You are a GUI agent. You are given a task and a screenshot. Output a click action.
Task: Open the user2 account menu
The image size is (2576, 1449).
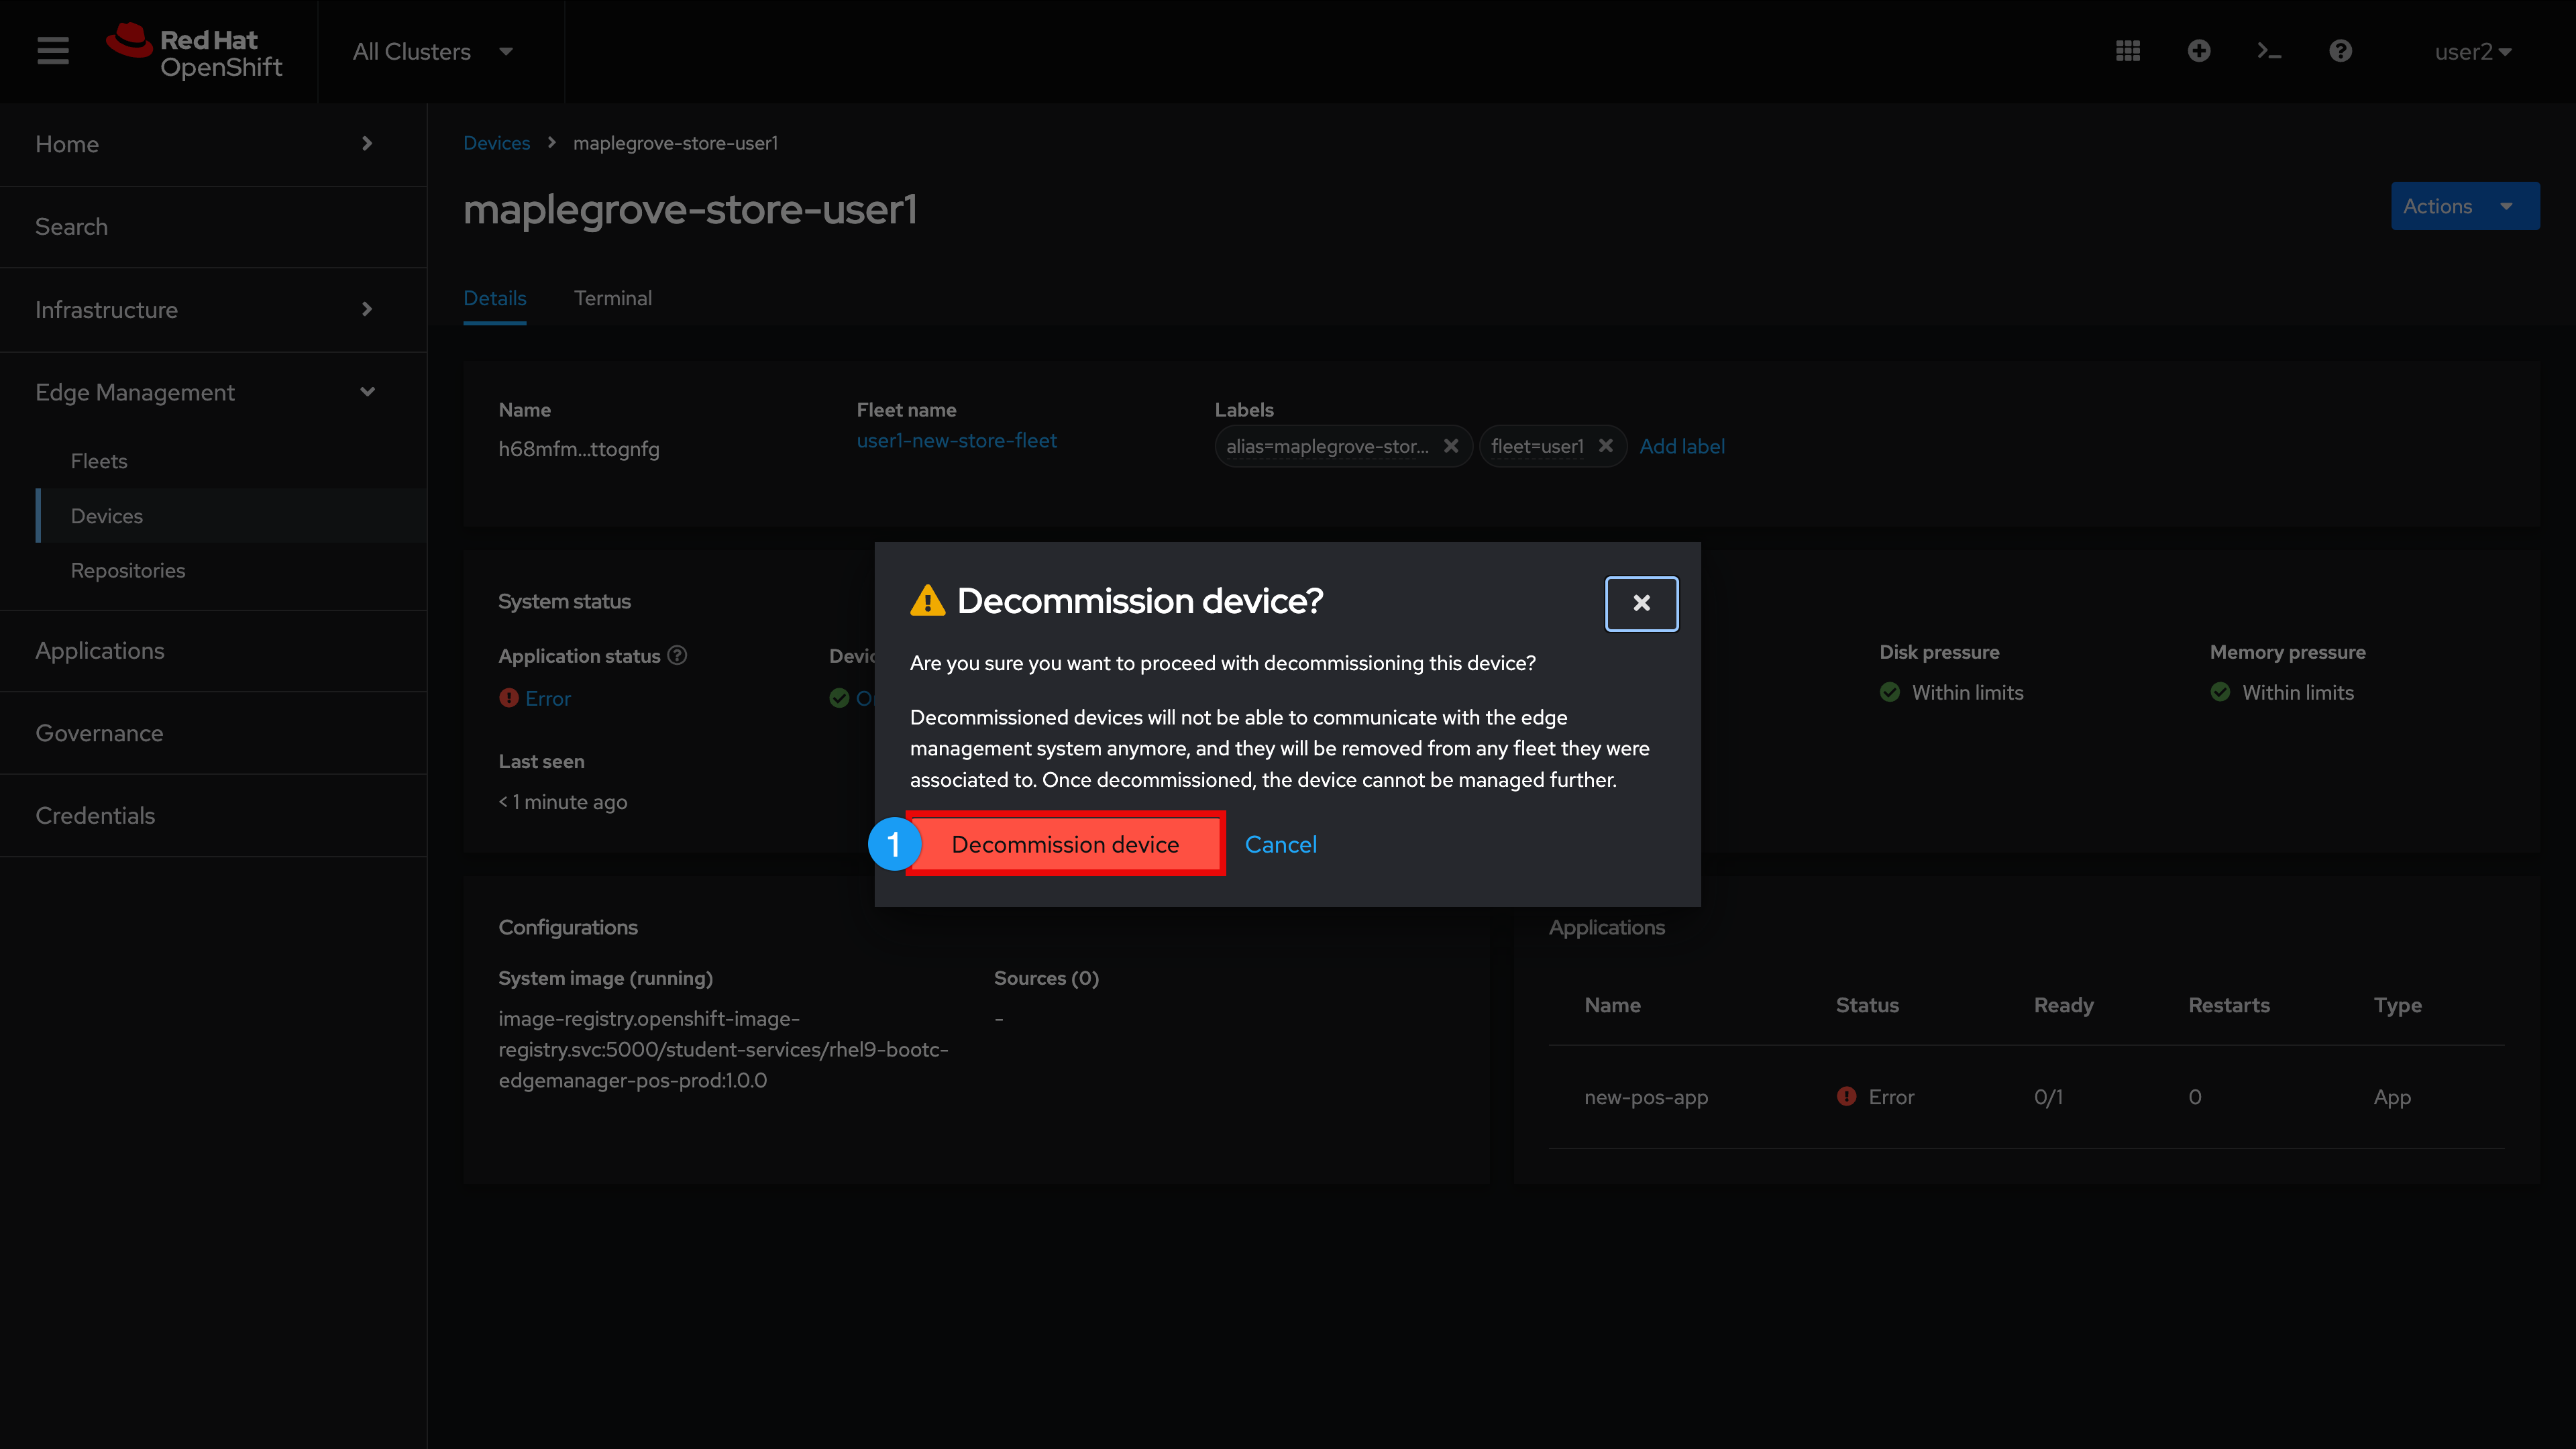point(2472,51)
